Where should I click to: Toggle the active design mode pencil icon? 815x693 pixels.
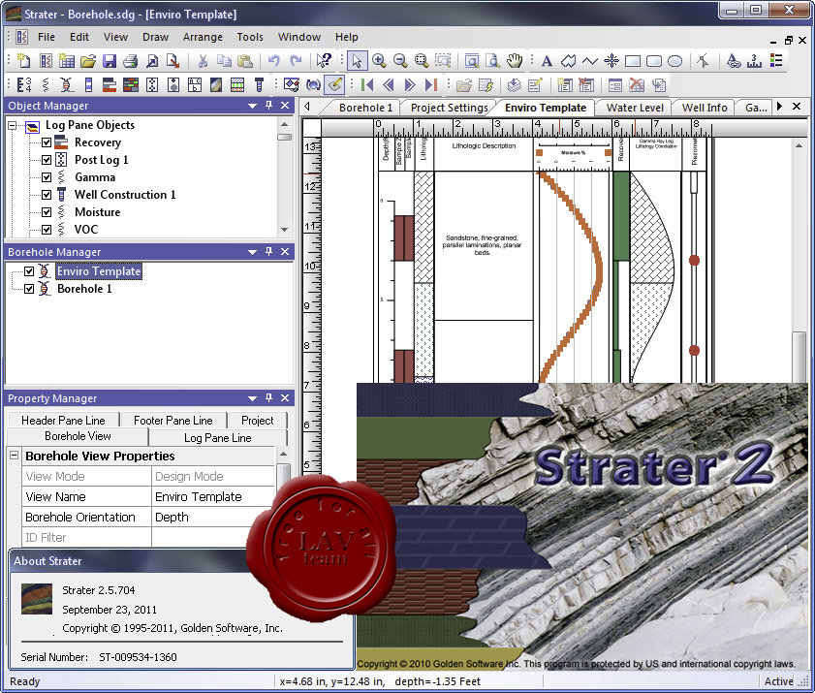pos(334,84)
